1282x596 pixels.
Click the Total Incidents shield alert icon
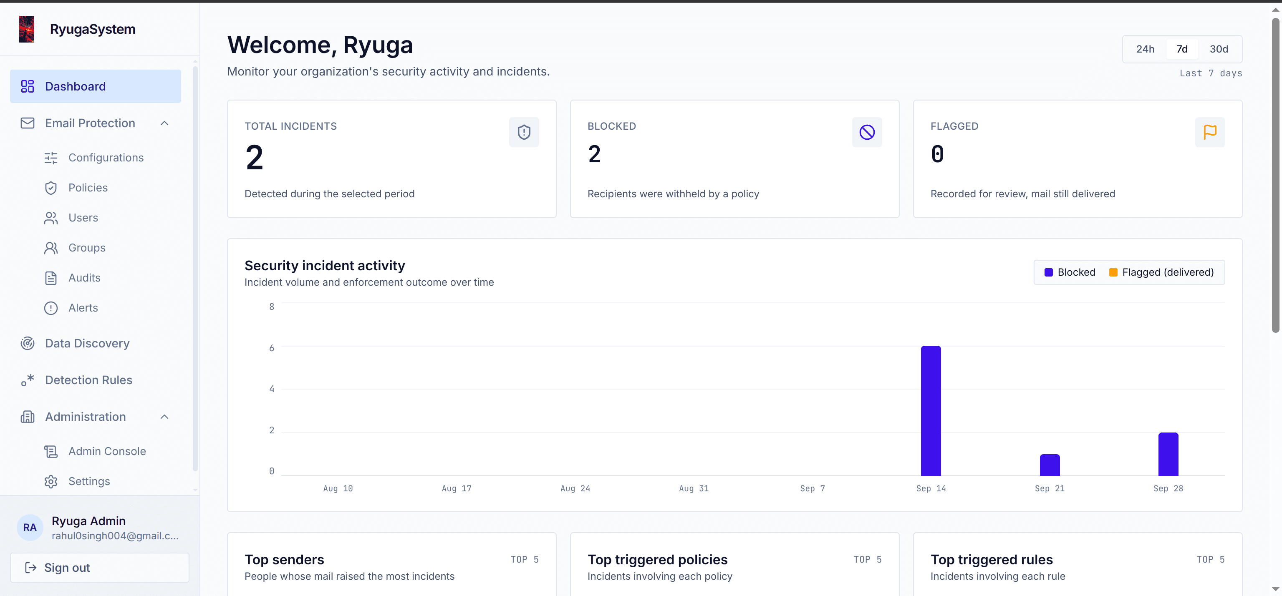524,132
